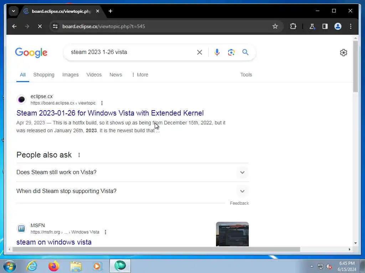
Task: Bookmark this page with star icon
Action: tap(275, 26)
